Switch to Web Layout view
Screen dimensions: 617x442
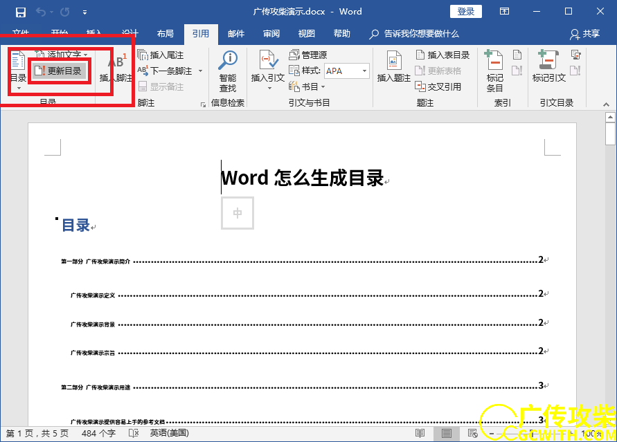coord(472,434)
